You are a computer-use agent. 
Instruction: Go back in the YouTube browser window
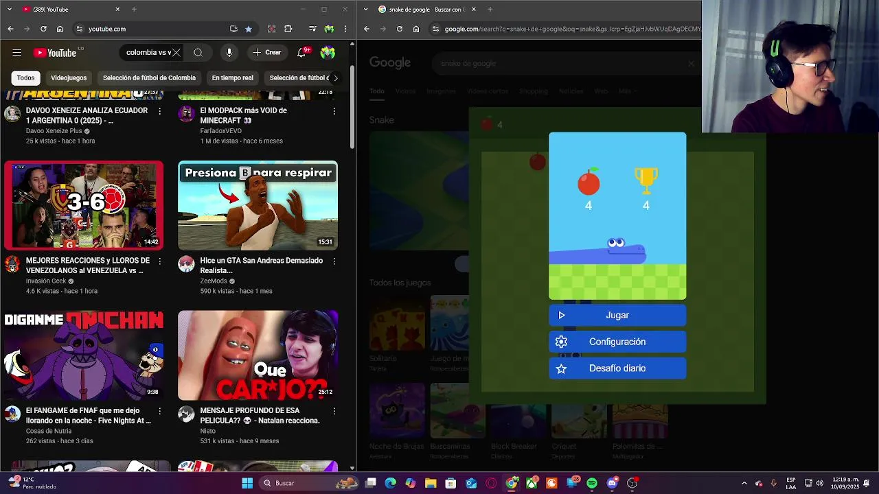tap(10, 29)
